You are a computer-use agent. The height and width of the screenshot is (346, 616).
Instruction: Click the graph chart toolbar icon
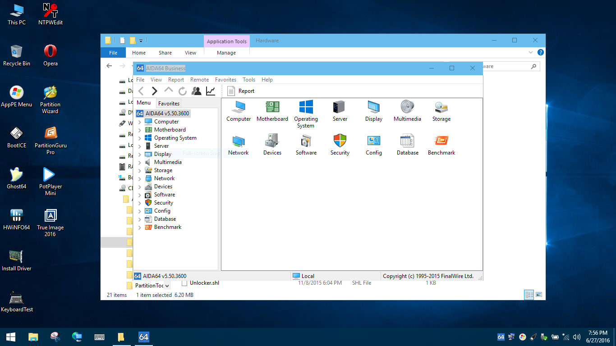(x=211, y=91)
